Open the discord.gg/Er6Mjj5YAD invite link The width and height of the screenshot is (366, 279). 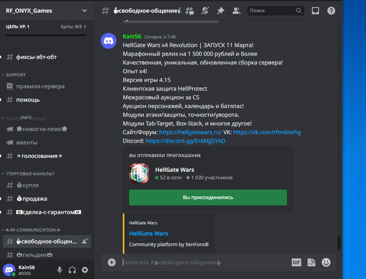186,141
